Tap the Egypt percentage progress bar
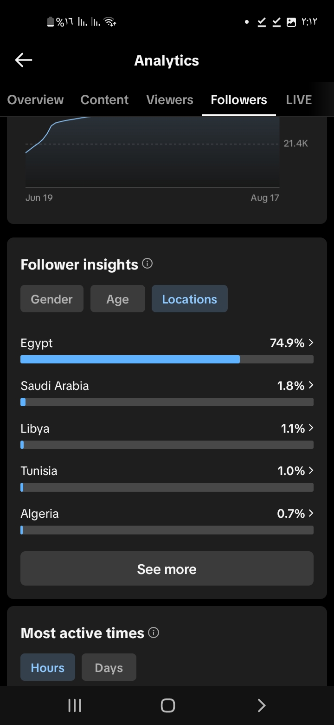334x725 pixels. coord(167,359)
